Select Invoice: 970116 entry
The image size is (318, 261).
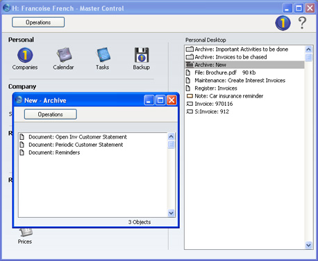coord(244,104)
